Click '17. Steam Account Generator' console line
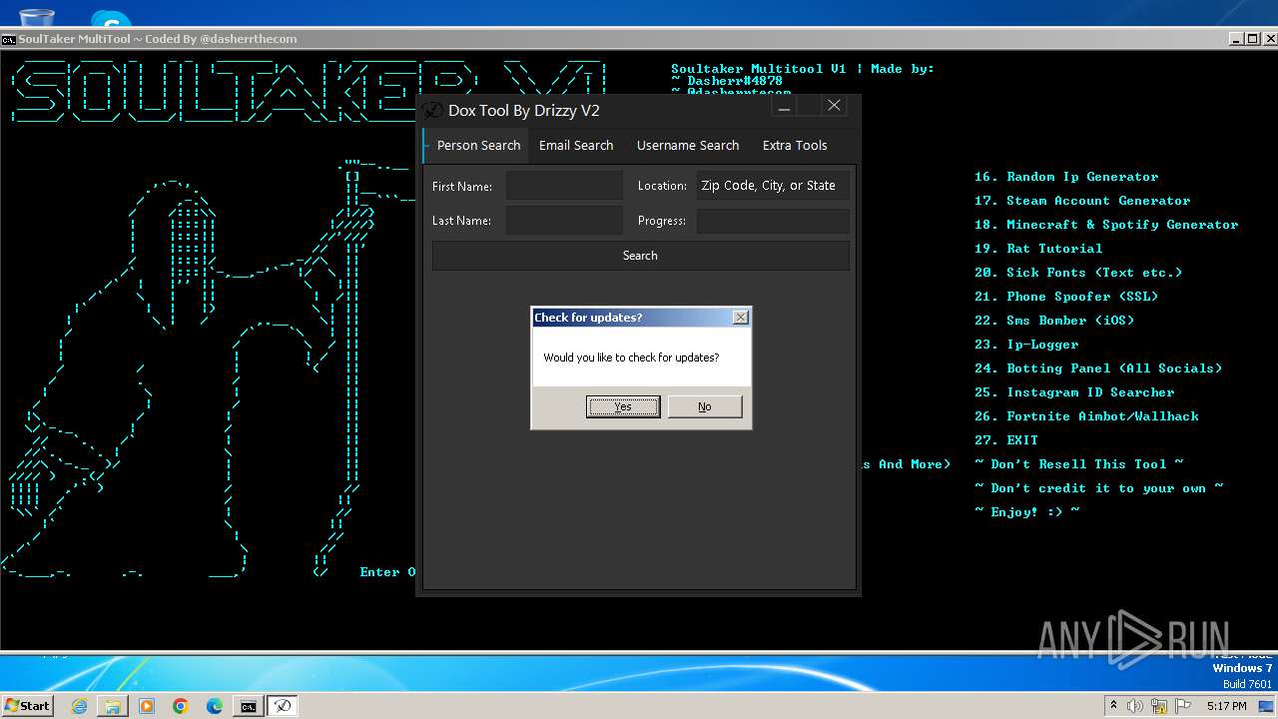Image resolution: width=1278 pixels, height=719 pixels. click(1082, 201)
